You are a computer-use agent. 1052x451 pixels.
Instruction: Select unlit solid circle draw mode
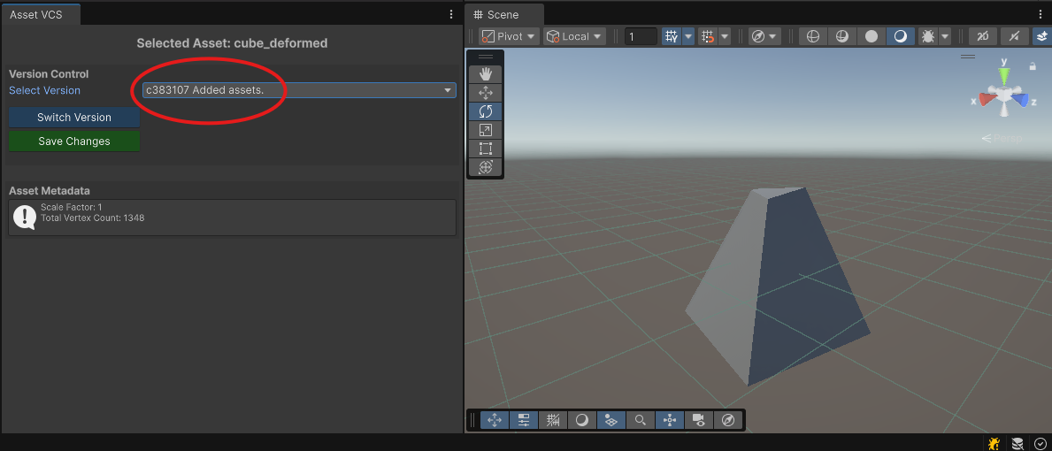click(872, 36)
